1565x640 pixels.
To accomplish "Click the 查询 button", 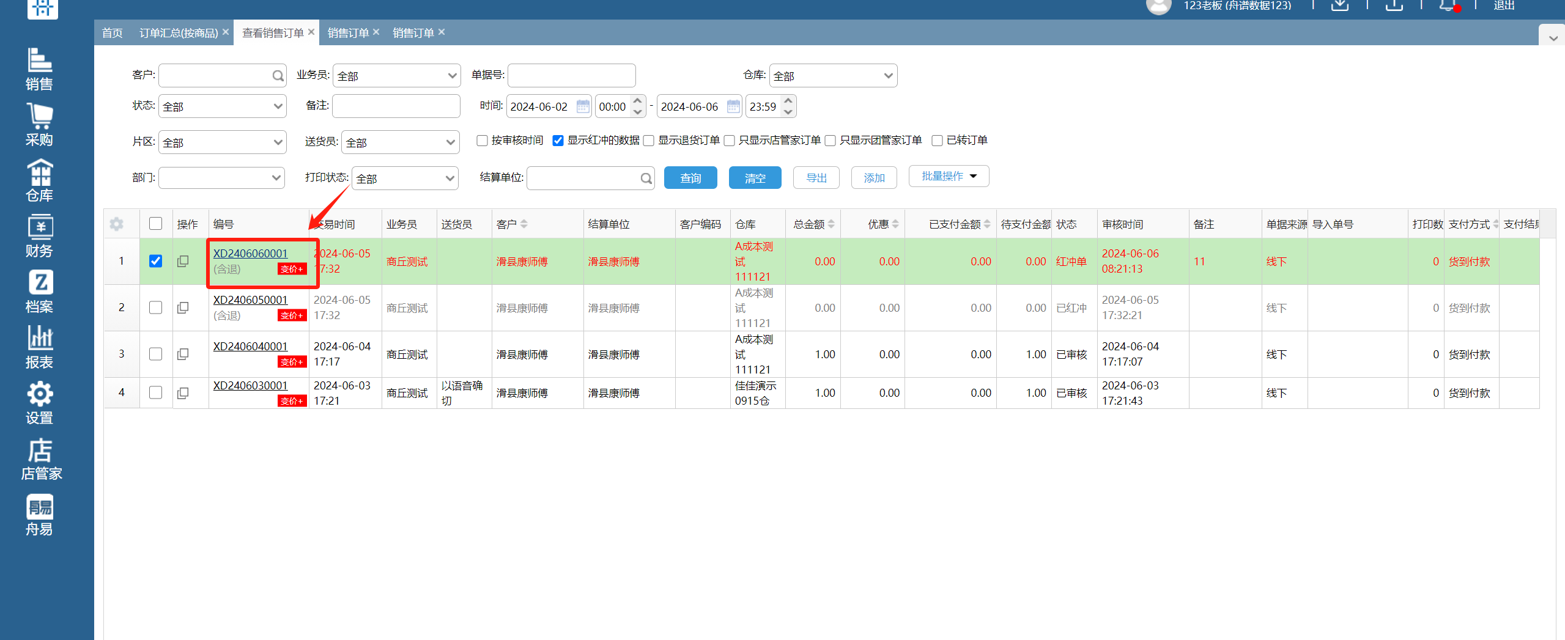I will pos(690,178).
